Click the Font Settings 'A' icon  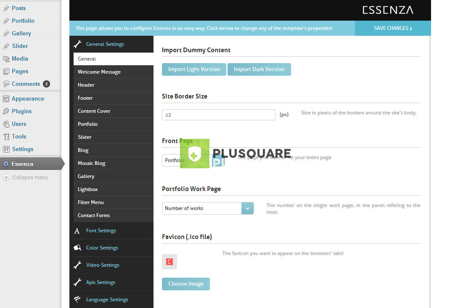click(77, 231)
